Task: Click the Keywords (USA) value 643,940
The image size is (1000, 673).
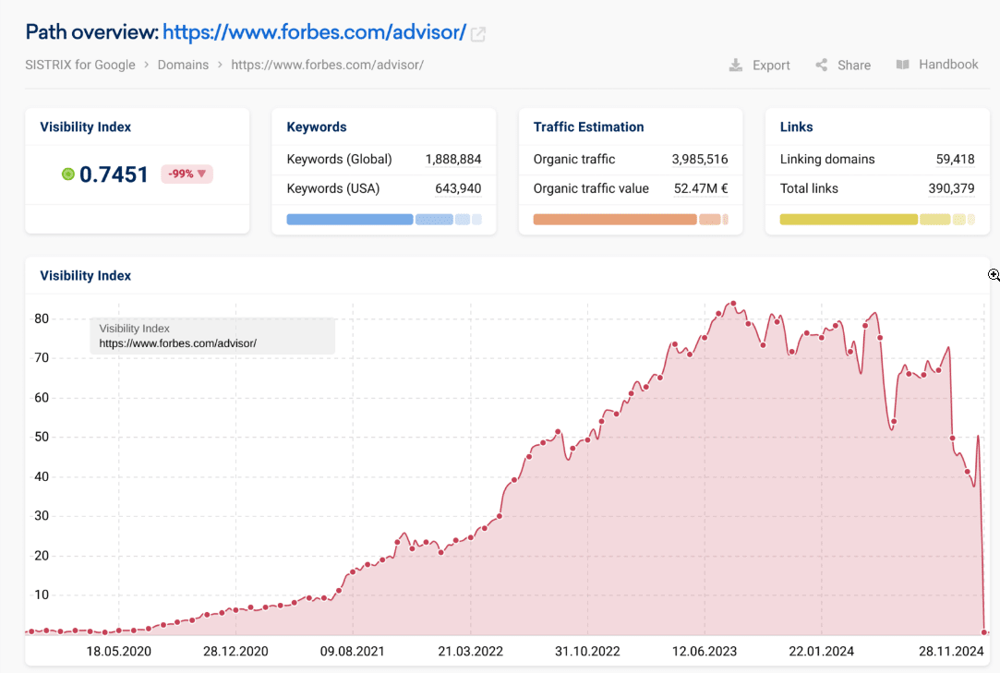Action: [x=458, y=188]
